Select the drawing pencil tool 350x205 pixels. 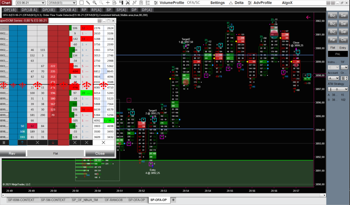point(88,3)
